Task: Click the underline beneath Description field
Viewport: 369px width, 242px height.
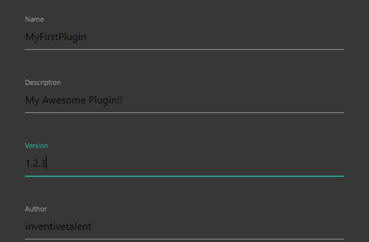Action: [x=184, y=112]
